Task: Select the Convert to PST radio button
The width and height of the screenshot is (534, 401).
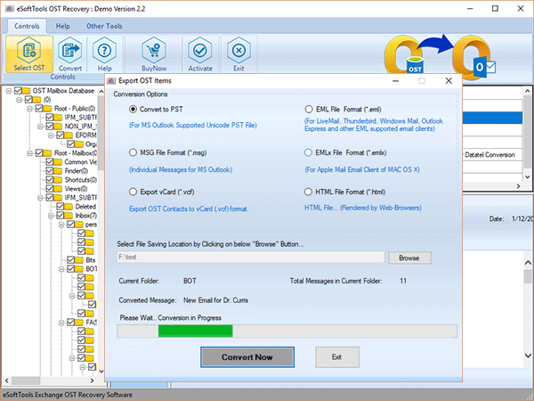Action: (x=133, y=109)
